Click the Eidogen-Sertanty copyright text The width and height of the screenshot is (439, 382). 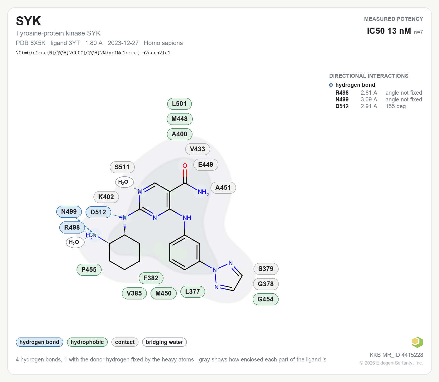tap(391, 363)
